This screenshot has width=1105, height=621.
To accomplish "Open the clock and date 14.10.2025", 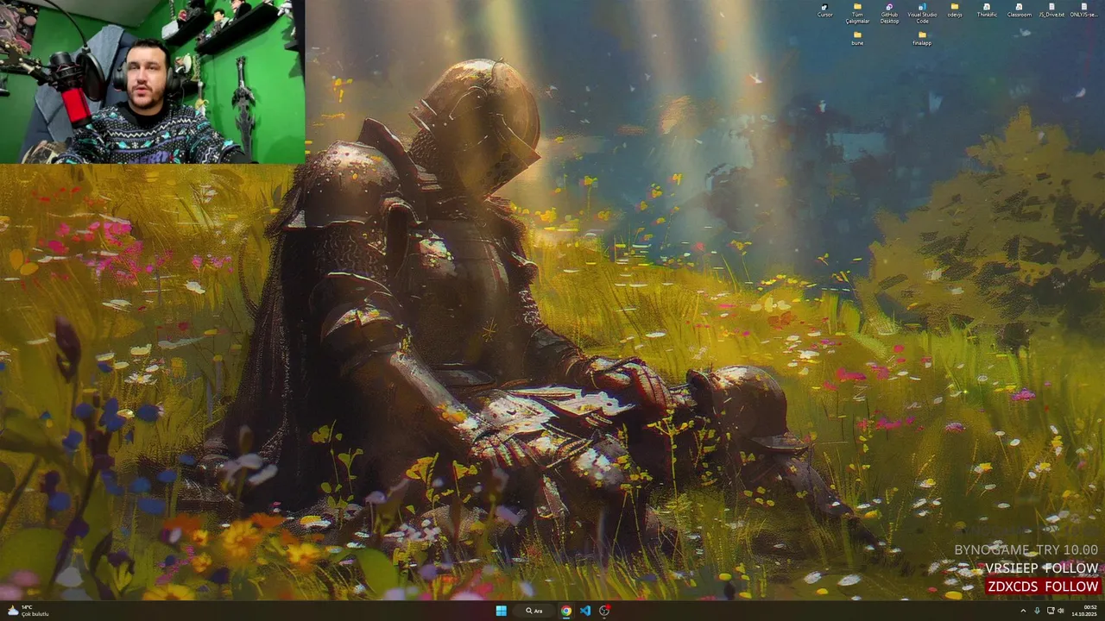I will coord(1084,611).
